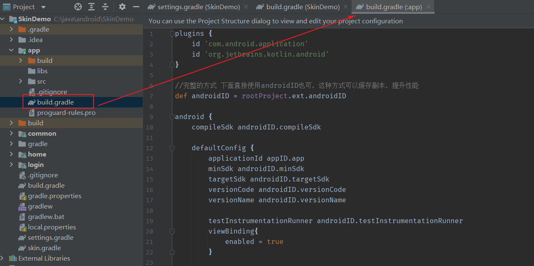Fold the defaultConfig block gutter marker
The width and height of the screenshot is (534, 266).
click(172, 148)
